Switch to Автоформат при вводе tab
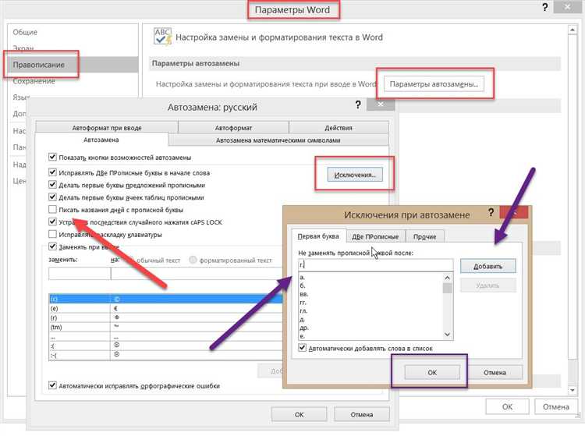The height and width of the screenshot is (436, 585). click(107, 128)
